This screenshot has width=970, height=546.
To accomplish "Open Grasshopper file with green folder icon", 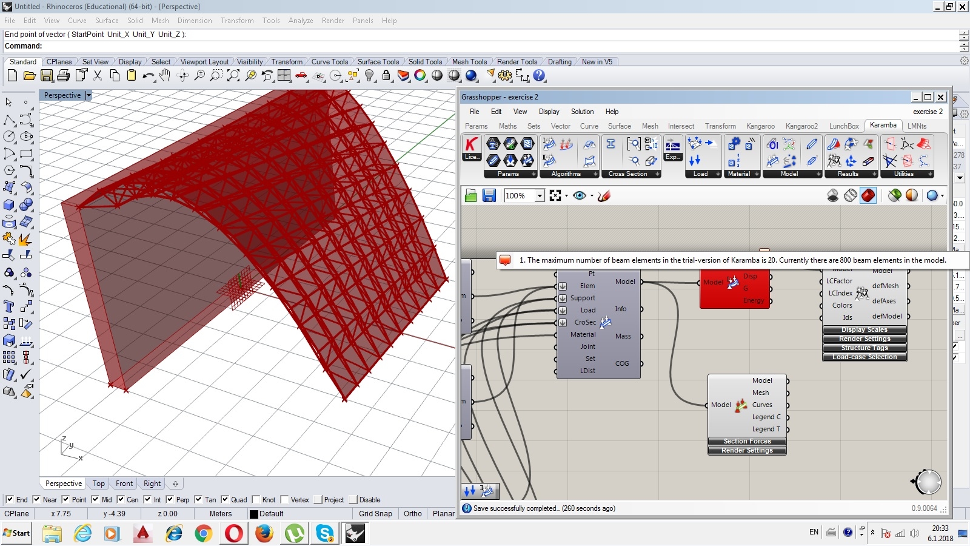I will click(x=471, y=195).
